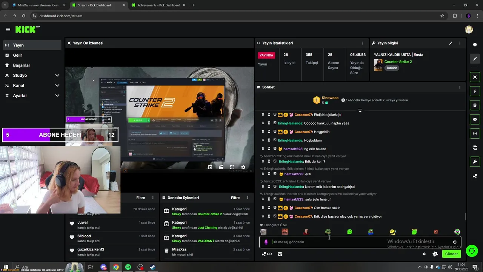Open options menu of Yayın İstatistikleri panel
The image size is (483, 272).
coord(363,43)
